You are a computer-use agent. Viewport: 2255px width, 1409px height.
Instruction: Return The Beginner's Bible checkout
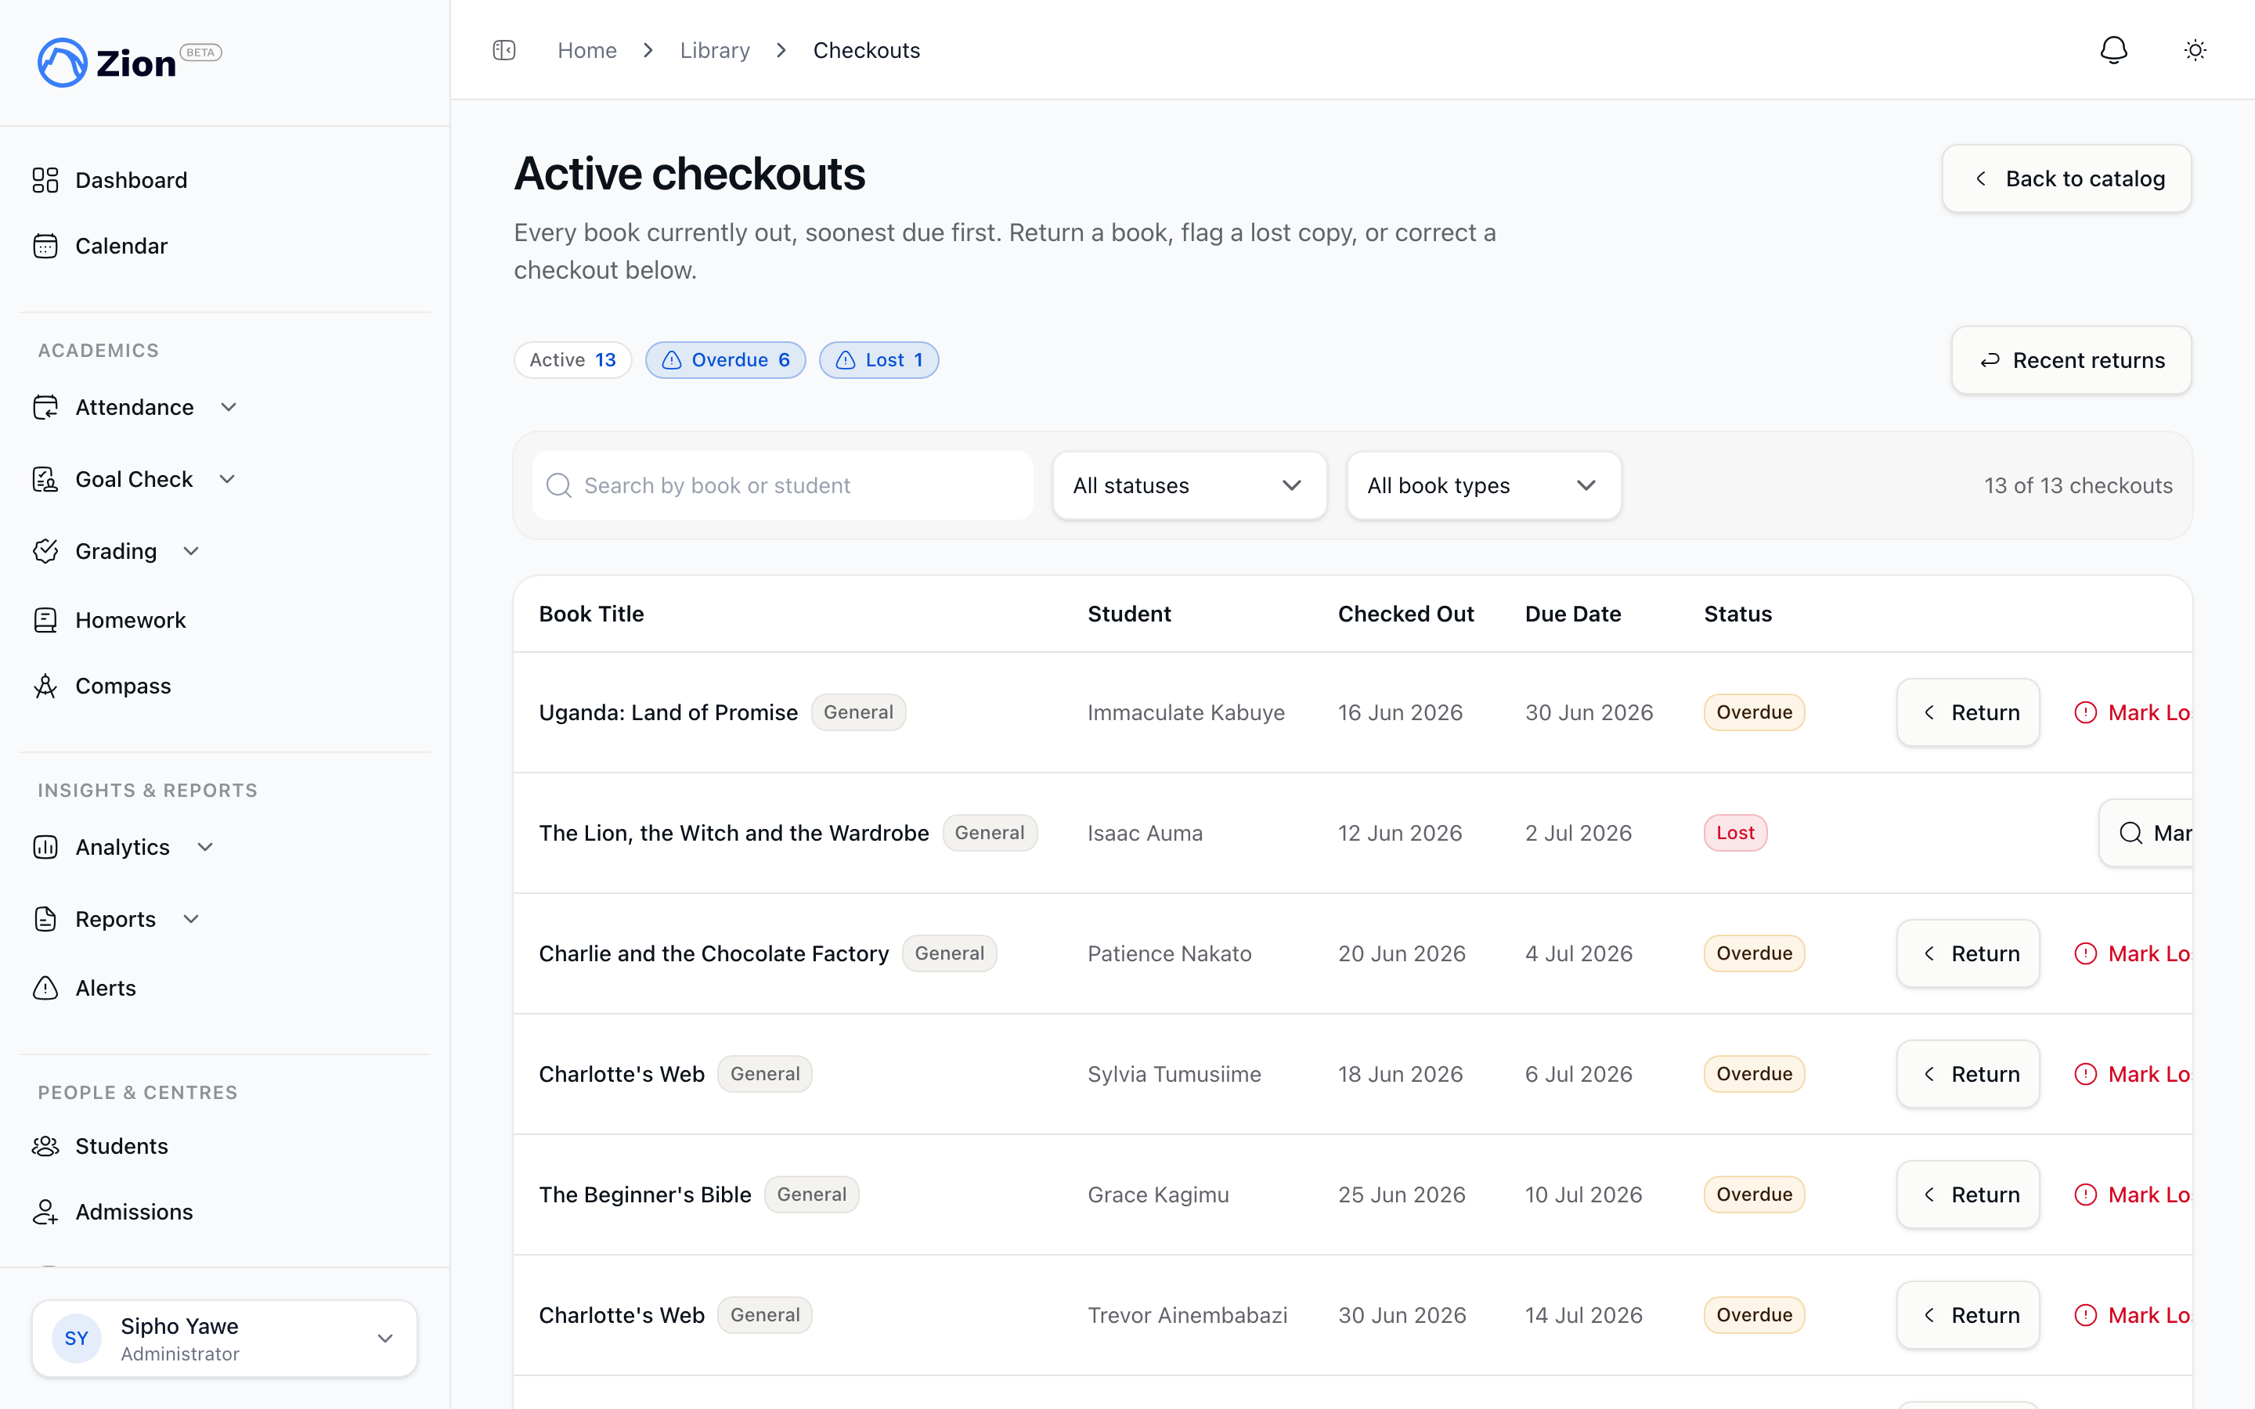tap(1968, 1195)
